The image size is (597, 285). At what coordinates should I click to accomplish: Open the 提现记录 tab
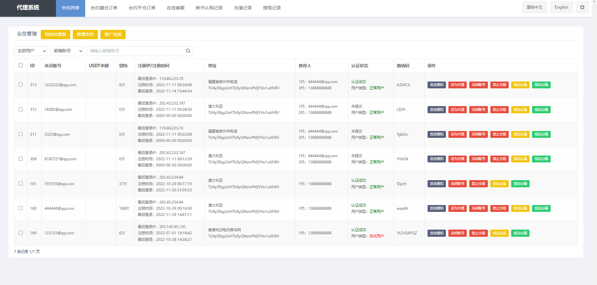(x=272, y=8)
